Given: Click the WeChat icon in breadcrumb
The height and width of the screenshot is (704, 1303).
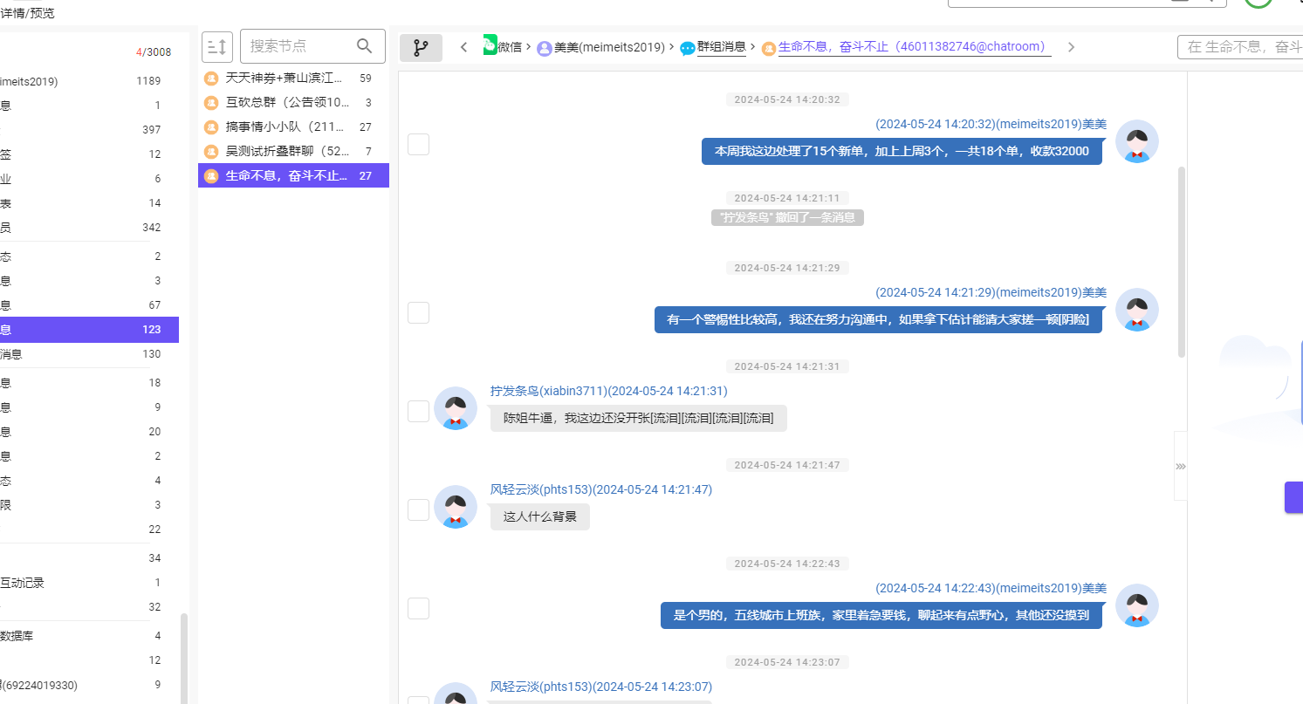Looking at the screenshot, I should [490, 45].
